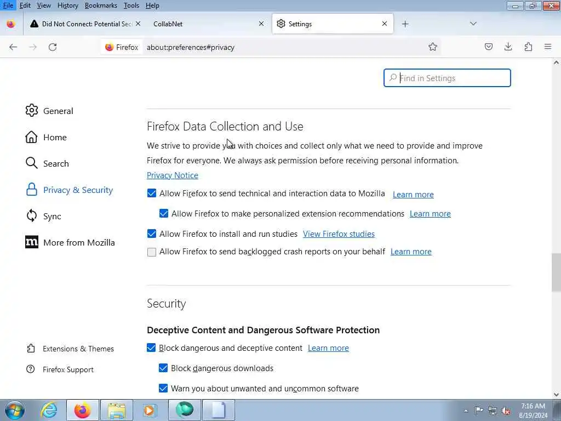
Task: Open Learn more for technical data
Action: coord(413,195)
